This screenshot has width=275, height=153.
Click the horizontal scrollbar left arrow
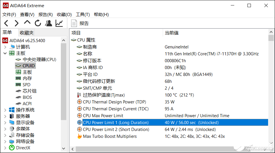[73, 149]
